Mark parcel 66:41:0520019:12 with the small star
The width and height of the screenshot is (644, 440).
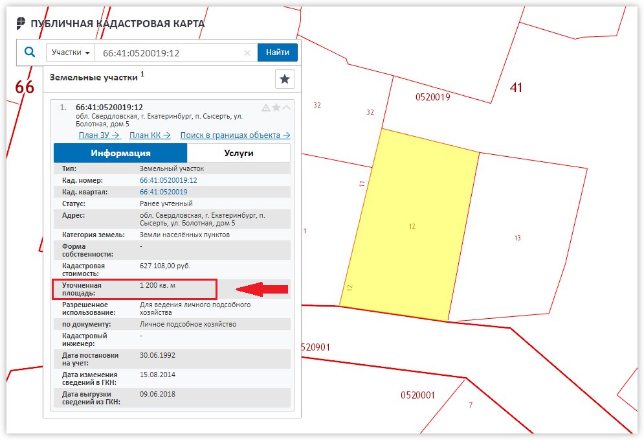click(276, 108)
